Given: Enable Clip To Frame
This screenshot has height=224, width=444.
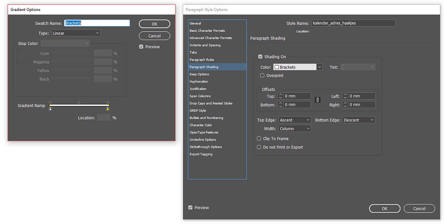Looking at the screenshot, I should click(x=259, y=138).
